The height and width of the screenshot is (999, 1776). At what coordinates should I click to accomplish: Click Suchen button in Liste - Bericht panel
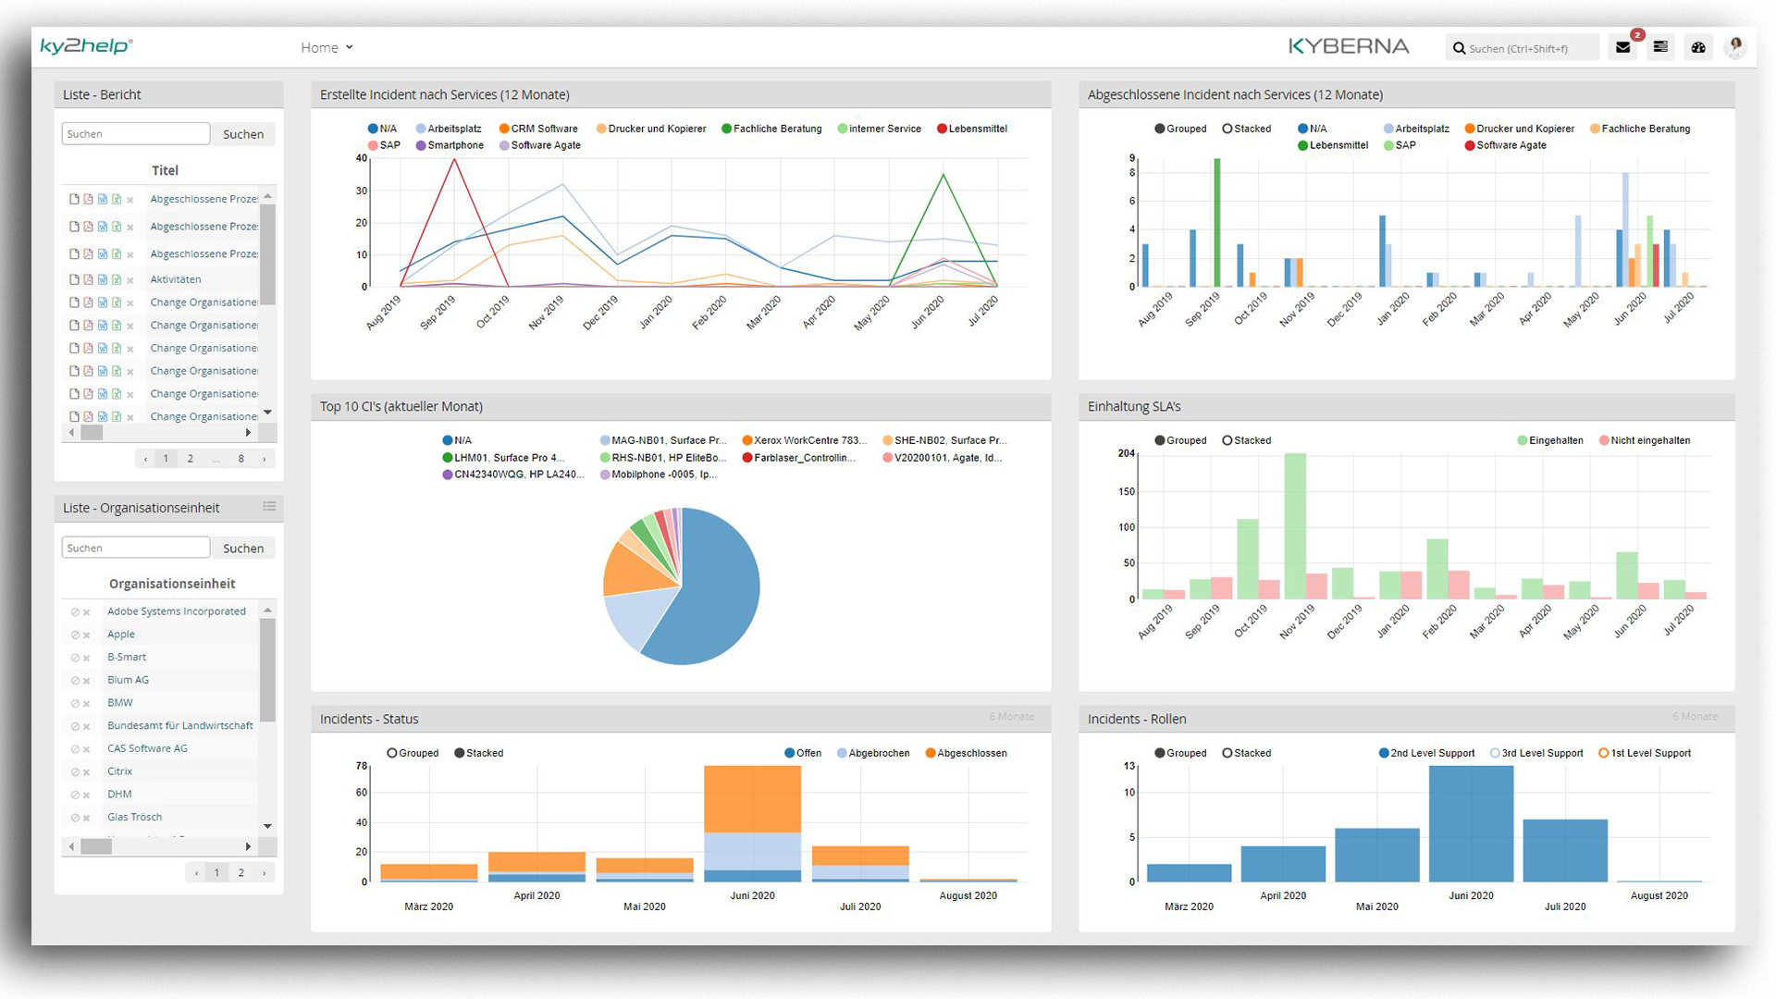point(241,133)
